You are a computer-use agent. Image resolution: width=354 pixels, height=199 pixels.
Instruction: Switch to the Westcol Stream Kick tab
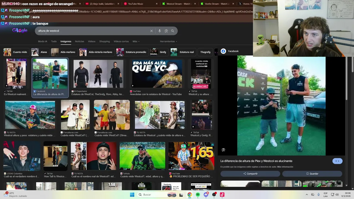[x=179, y=4]
